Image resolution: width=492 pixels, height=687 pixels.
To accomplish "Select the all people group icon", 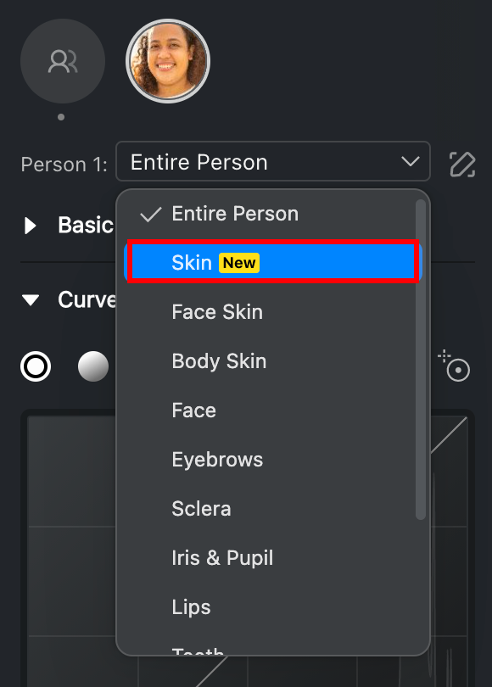I will point(63,61).
